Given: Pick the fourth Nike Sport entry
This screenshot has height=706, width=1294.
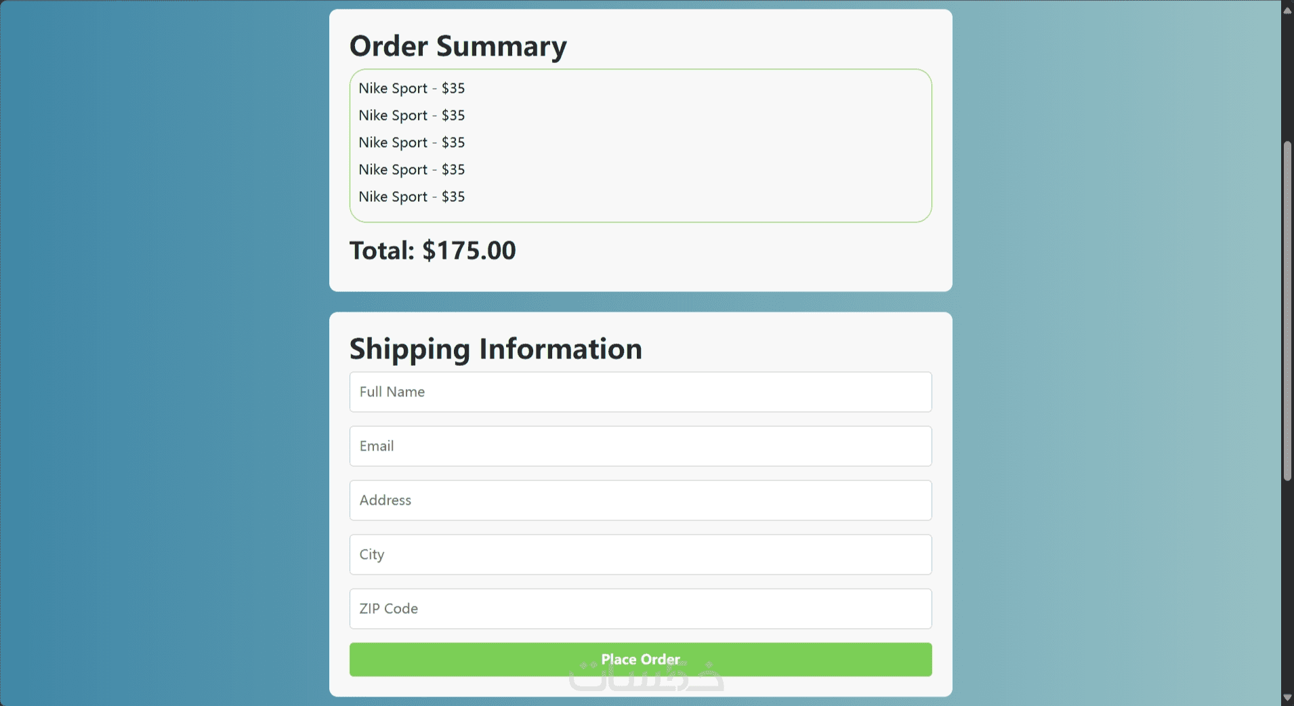Looking at the screenshot, I should coord(411,169).
